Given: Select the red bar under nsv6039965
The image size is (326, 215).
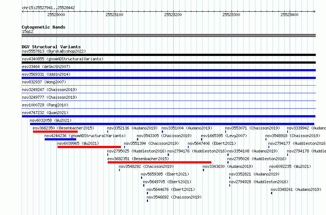Looking at the screenshot, I should (x=89, y=147).
